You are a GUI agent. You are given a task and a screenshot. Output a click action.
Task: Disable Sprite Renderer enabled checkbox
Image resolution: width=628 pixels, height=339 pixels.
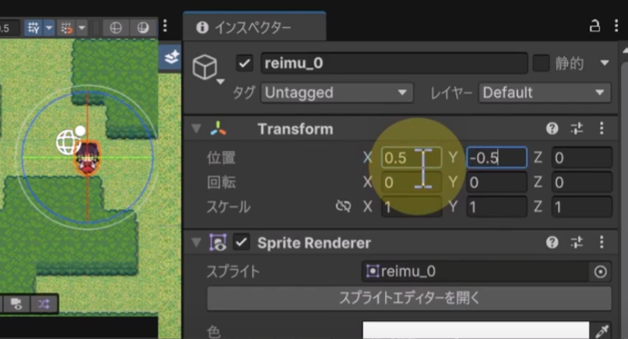(x=242, y=242)
